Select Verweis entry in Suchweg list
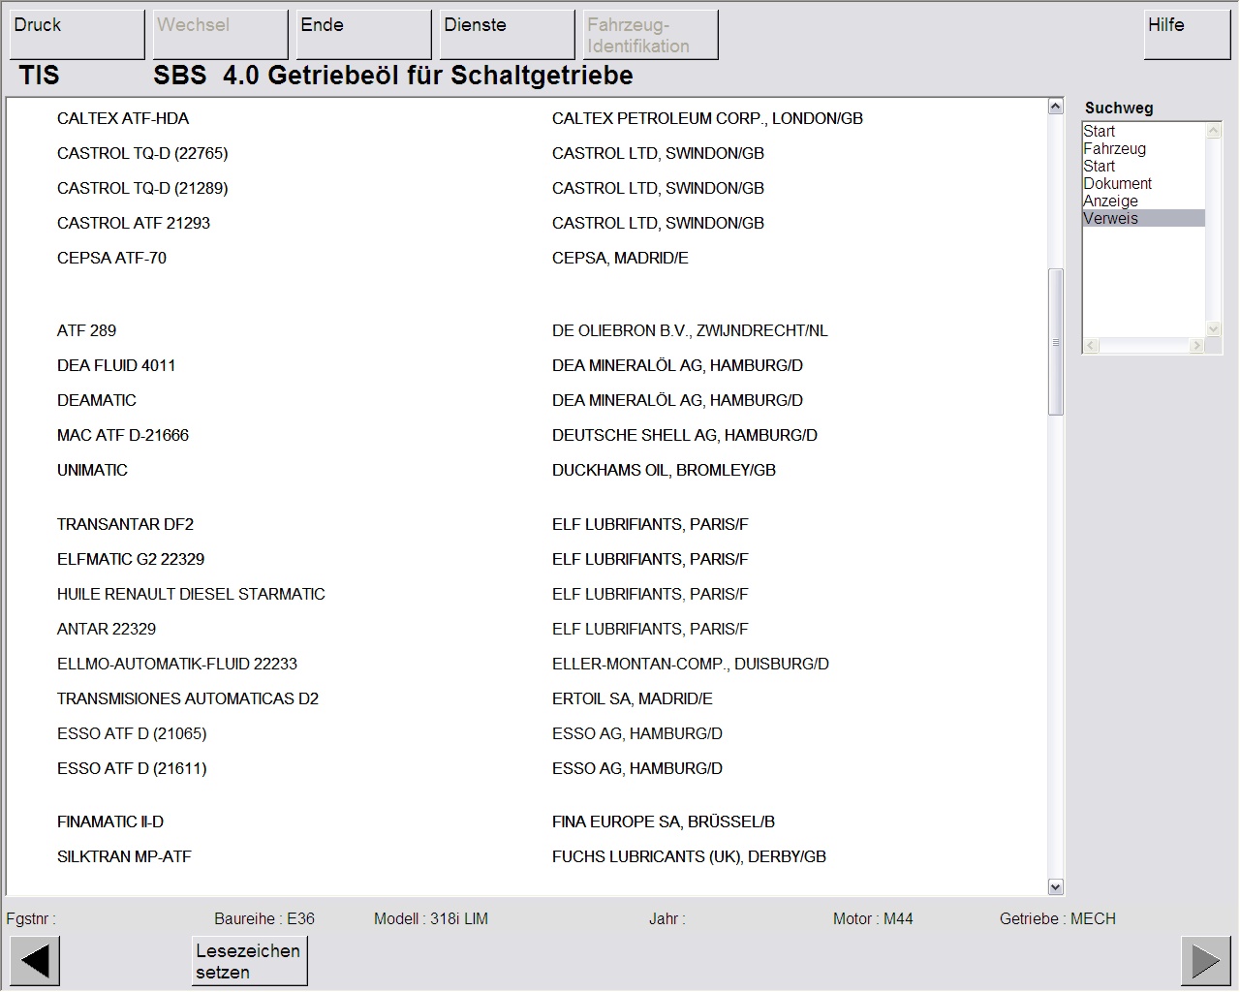 click(1110, 218)
